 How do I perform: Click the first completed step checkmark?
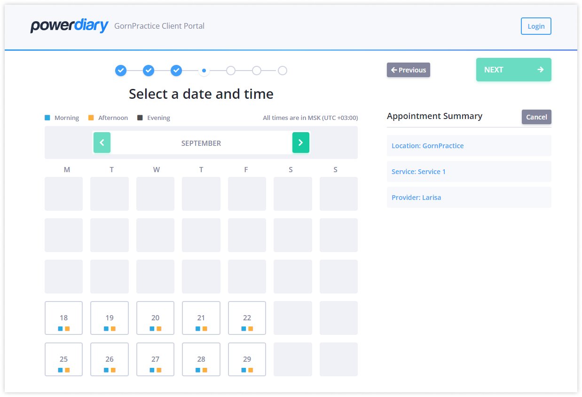(x=121, y=70)
